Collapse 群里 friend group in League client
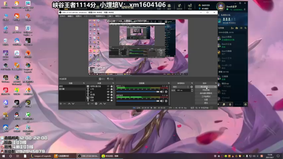This screenshot has height=159, width=283. click(x=224, y=72)
